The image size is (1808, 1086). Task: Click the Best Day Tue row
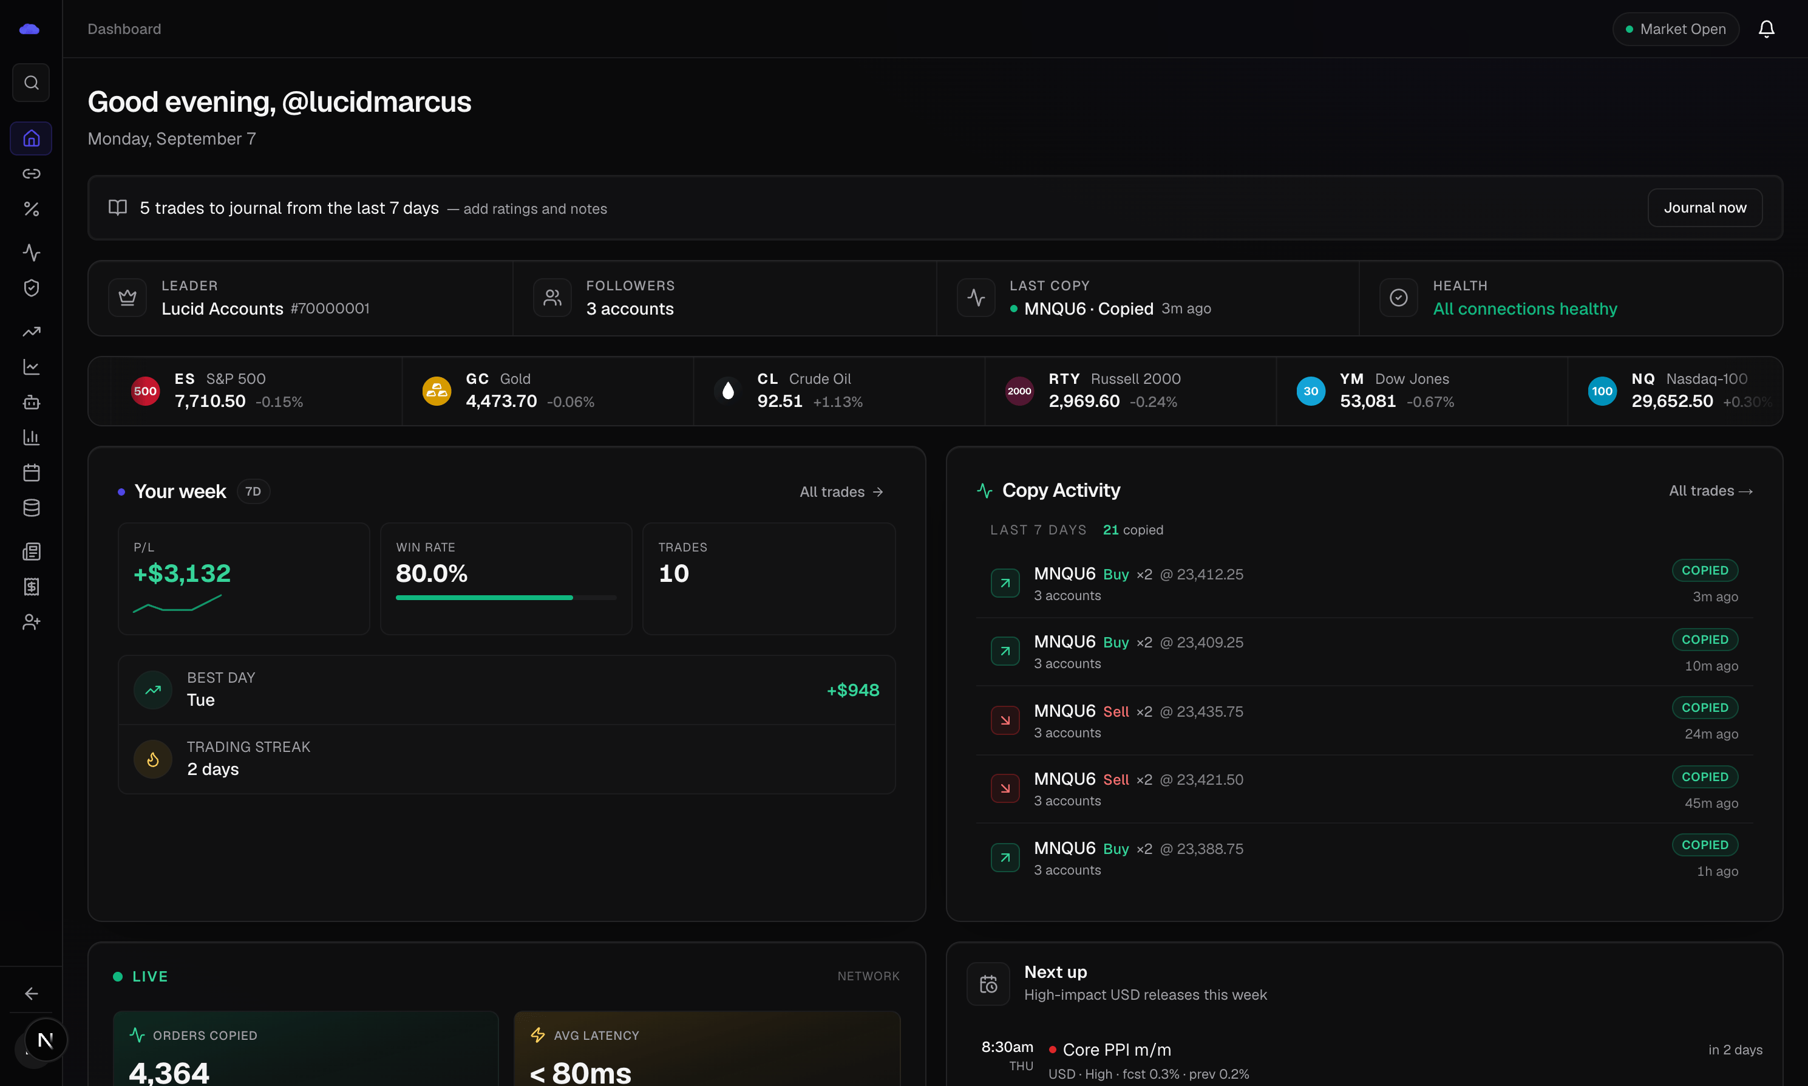[x=506, y=689]
